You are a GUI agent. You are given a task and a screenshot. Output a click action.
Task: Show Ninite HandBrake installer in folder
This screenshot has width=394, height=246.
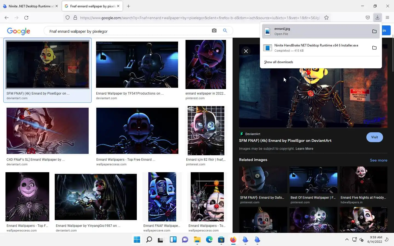[x=374, y=48]
